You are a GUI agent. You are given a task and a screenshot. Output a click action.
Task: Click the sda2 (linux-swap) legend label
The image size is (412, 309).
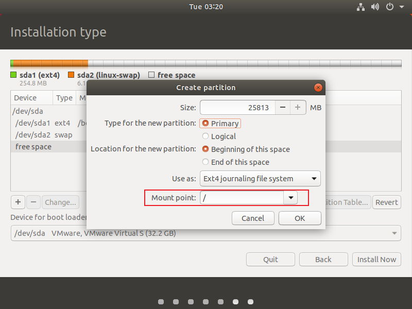click(x=109, y=75)
